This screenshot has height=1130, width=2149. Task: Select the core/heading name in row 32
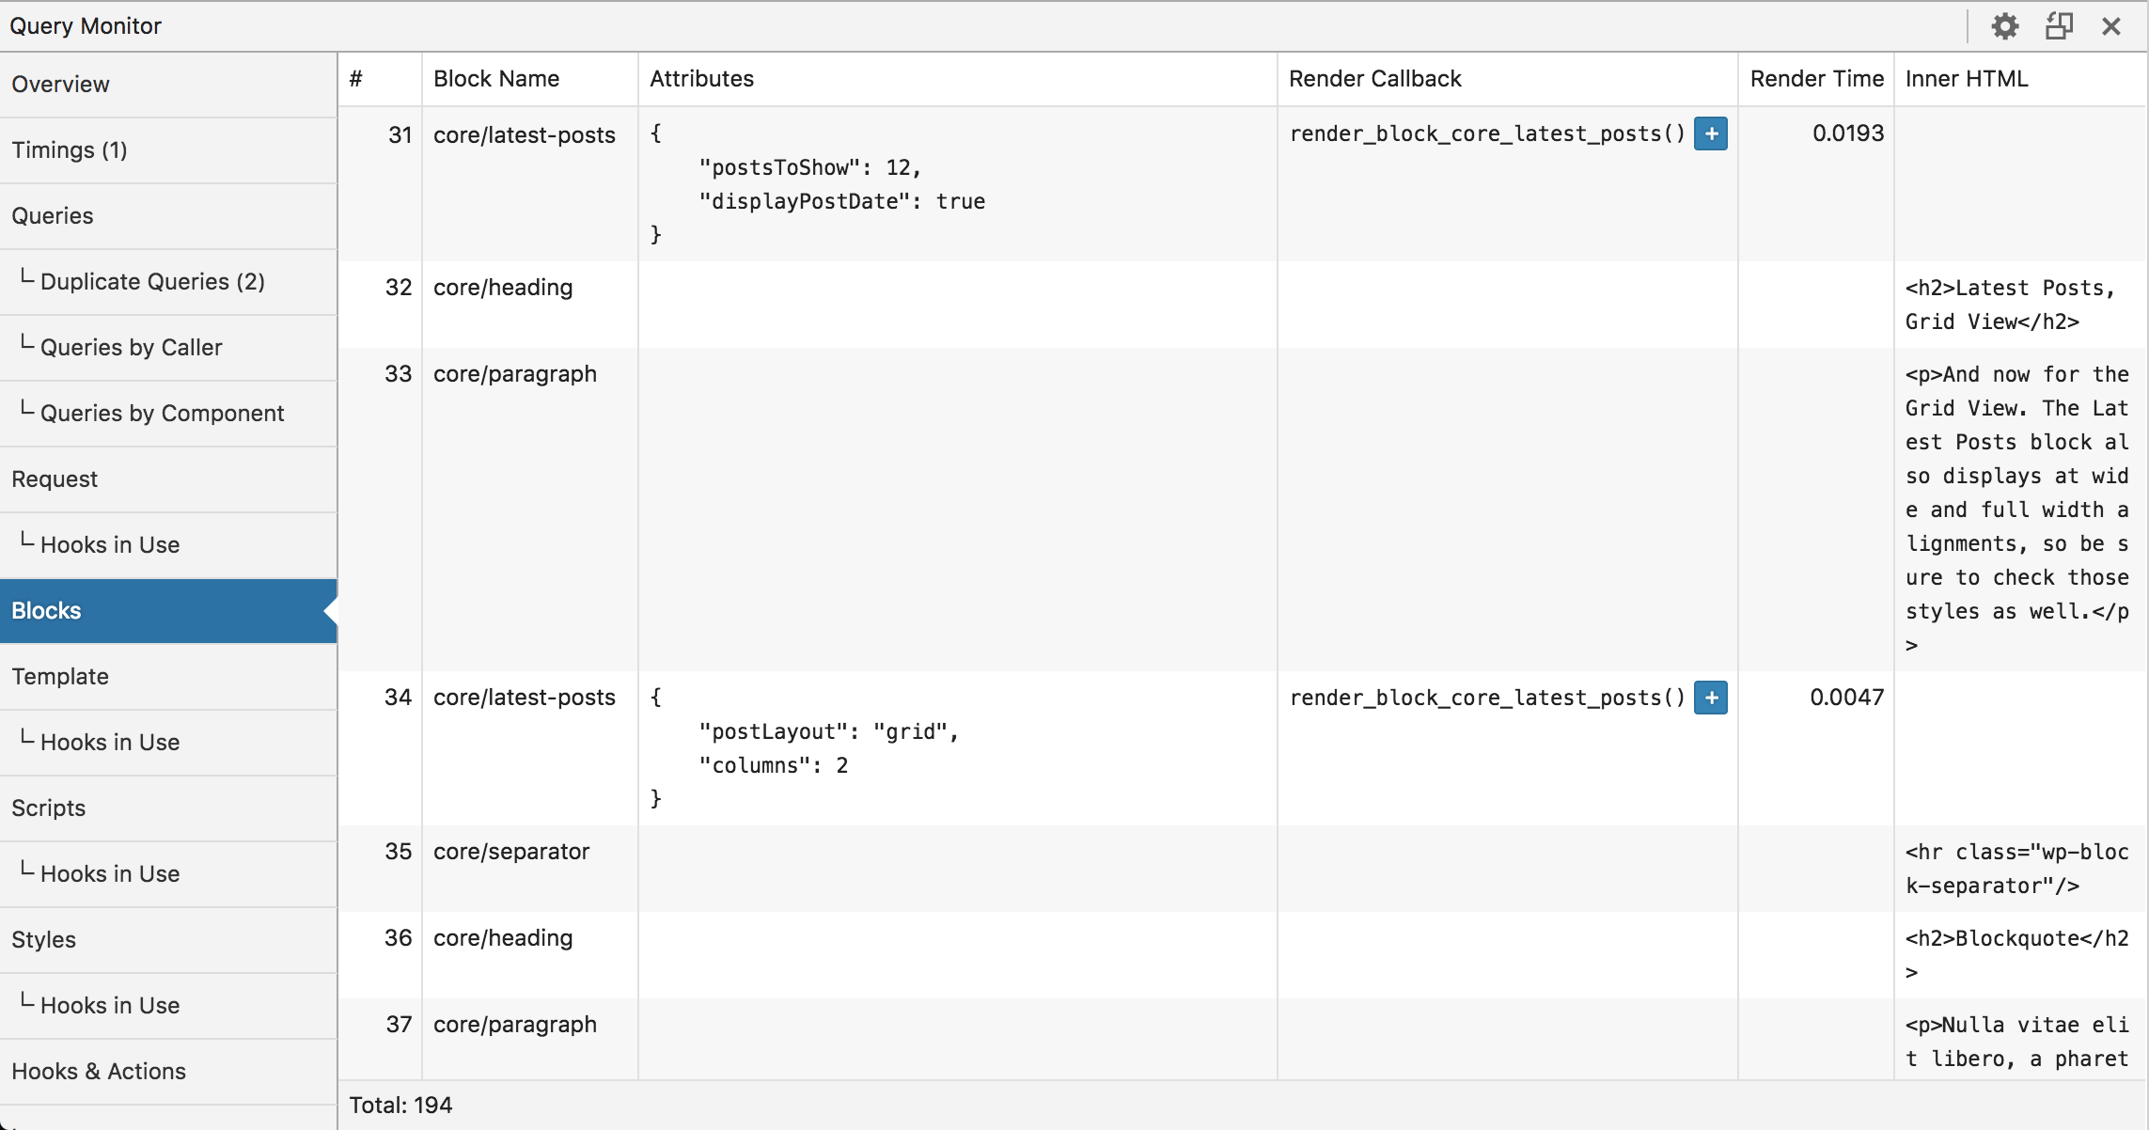tap(503, 288)
